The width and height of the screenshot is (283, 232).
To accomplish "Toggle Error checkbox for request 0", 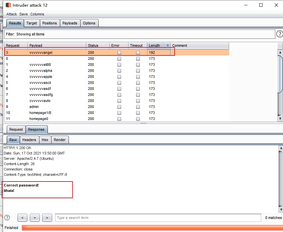I will pos(119,59).
